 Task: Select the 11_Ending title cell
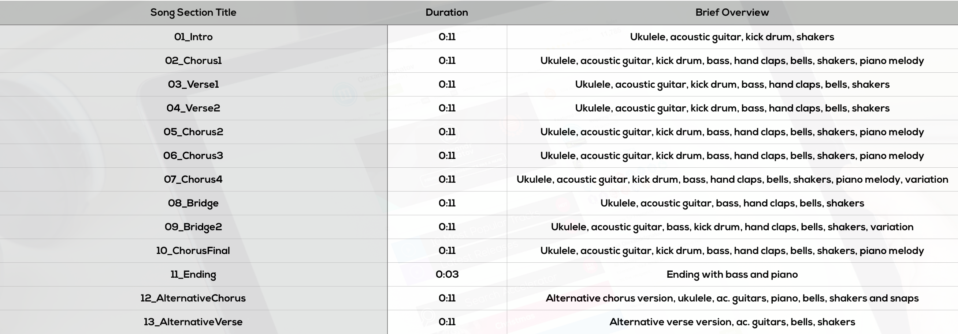193,275
